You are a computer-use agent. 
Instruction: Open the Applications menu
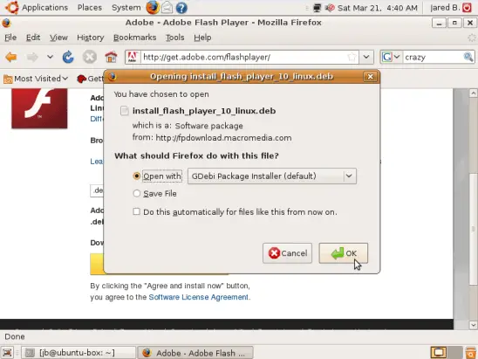point(44,8)
